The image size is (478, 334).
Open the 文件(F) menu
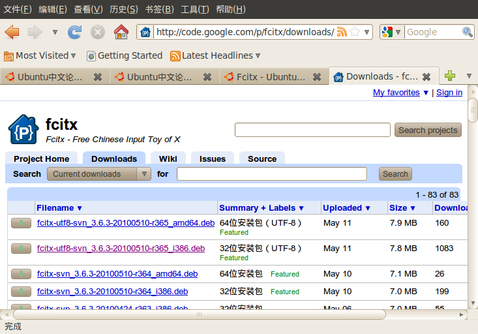18,9
